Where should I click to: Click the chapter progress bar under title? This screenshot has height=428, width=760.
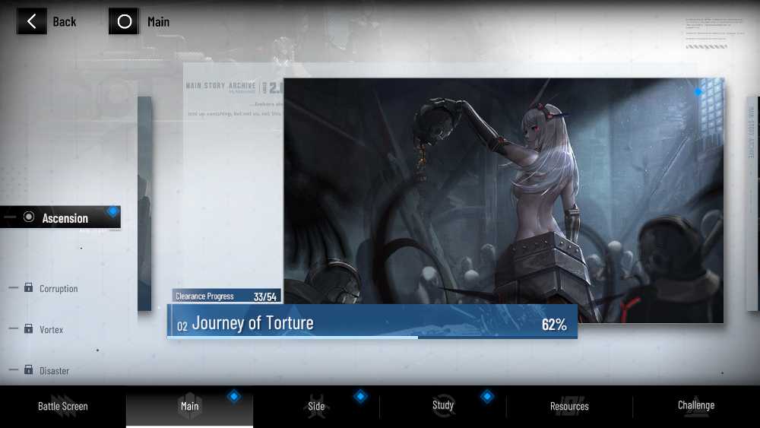pos(372,337)
